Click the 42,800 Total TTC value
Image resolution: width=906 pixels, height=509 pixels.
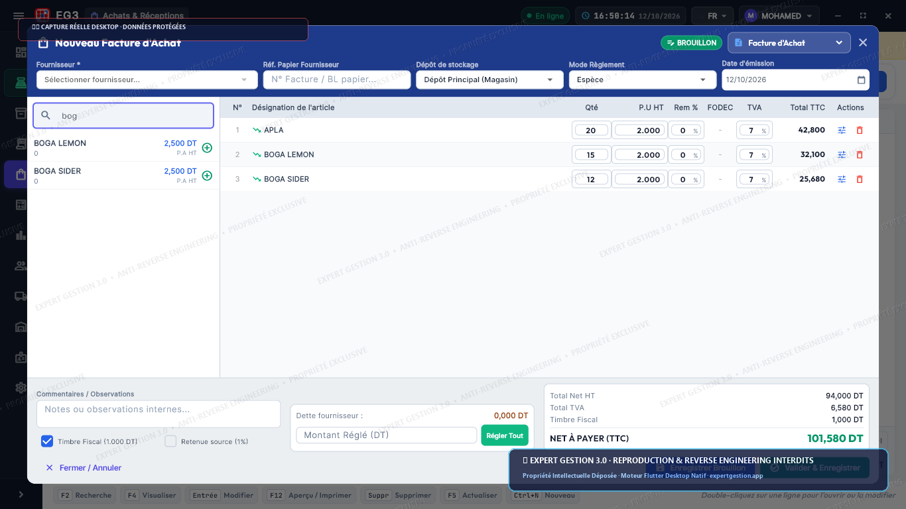pyautogui.click(x=812, y=131)
